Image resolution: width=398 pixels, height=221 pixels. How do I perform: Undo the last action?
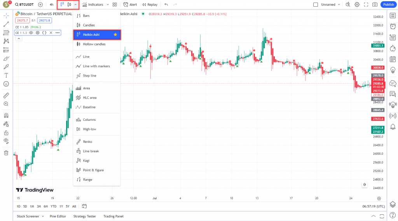166,5
